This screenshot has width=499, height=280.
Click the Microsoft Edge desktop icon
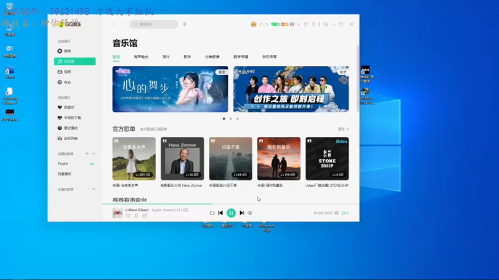[267, 226]
